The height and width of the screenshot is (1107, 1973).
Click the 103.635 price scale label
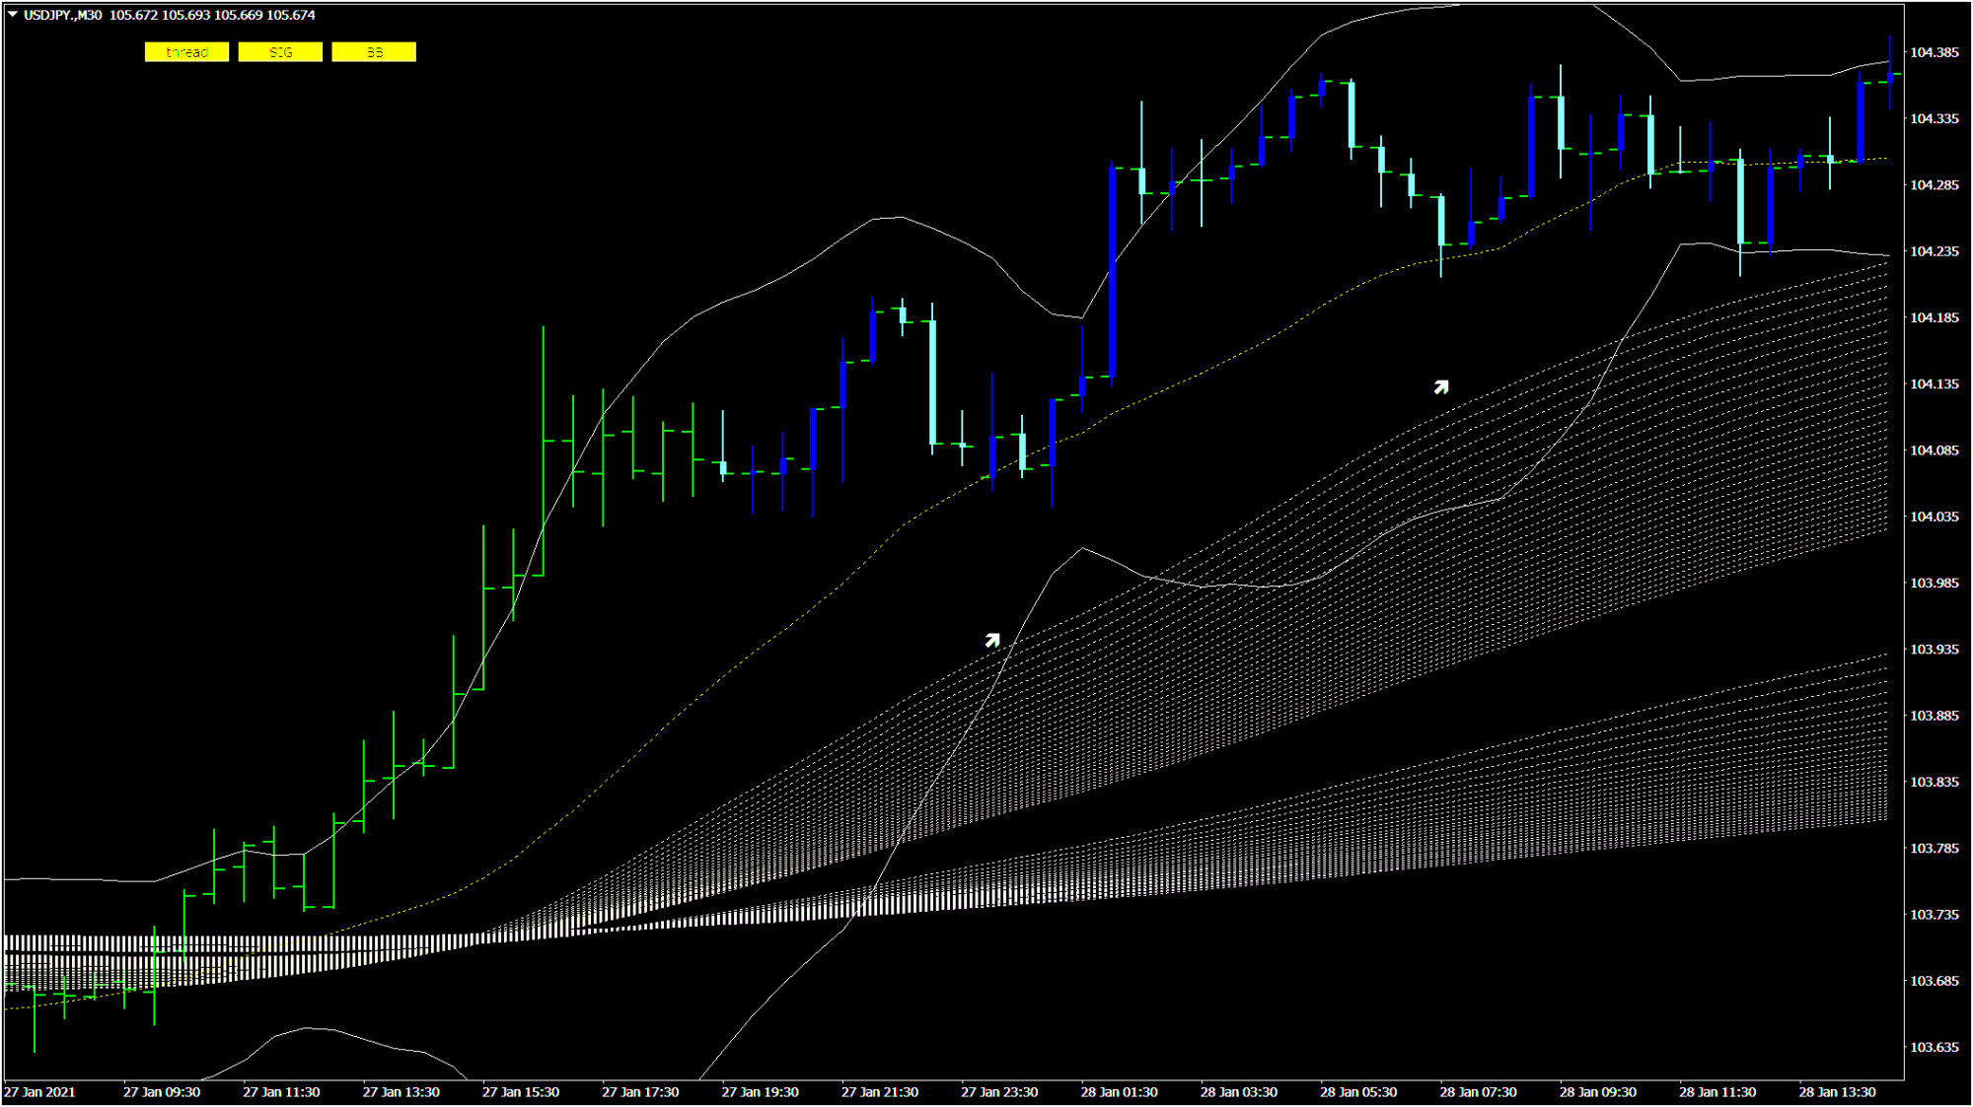click(1935, 1047)
